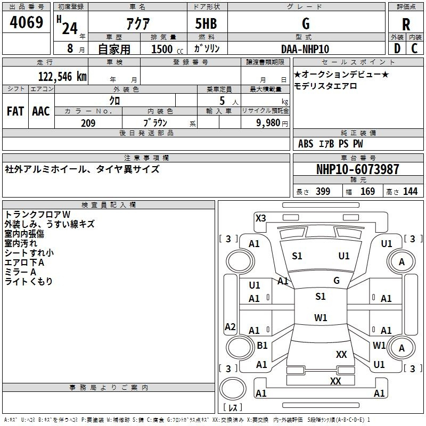Click the B1 mark near left front fender

262,346
